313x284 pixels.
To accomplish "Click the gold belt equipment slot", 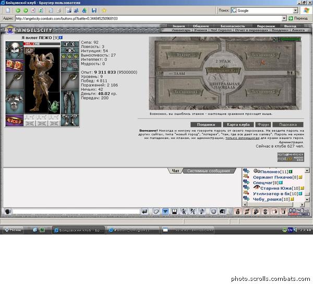I will tap(15, 120).
